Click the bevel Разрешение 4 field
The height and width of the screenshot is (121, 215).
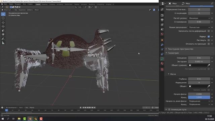(199, 83)
